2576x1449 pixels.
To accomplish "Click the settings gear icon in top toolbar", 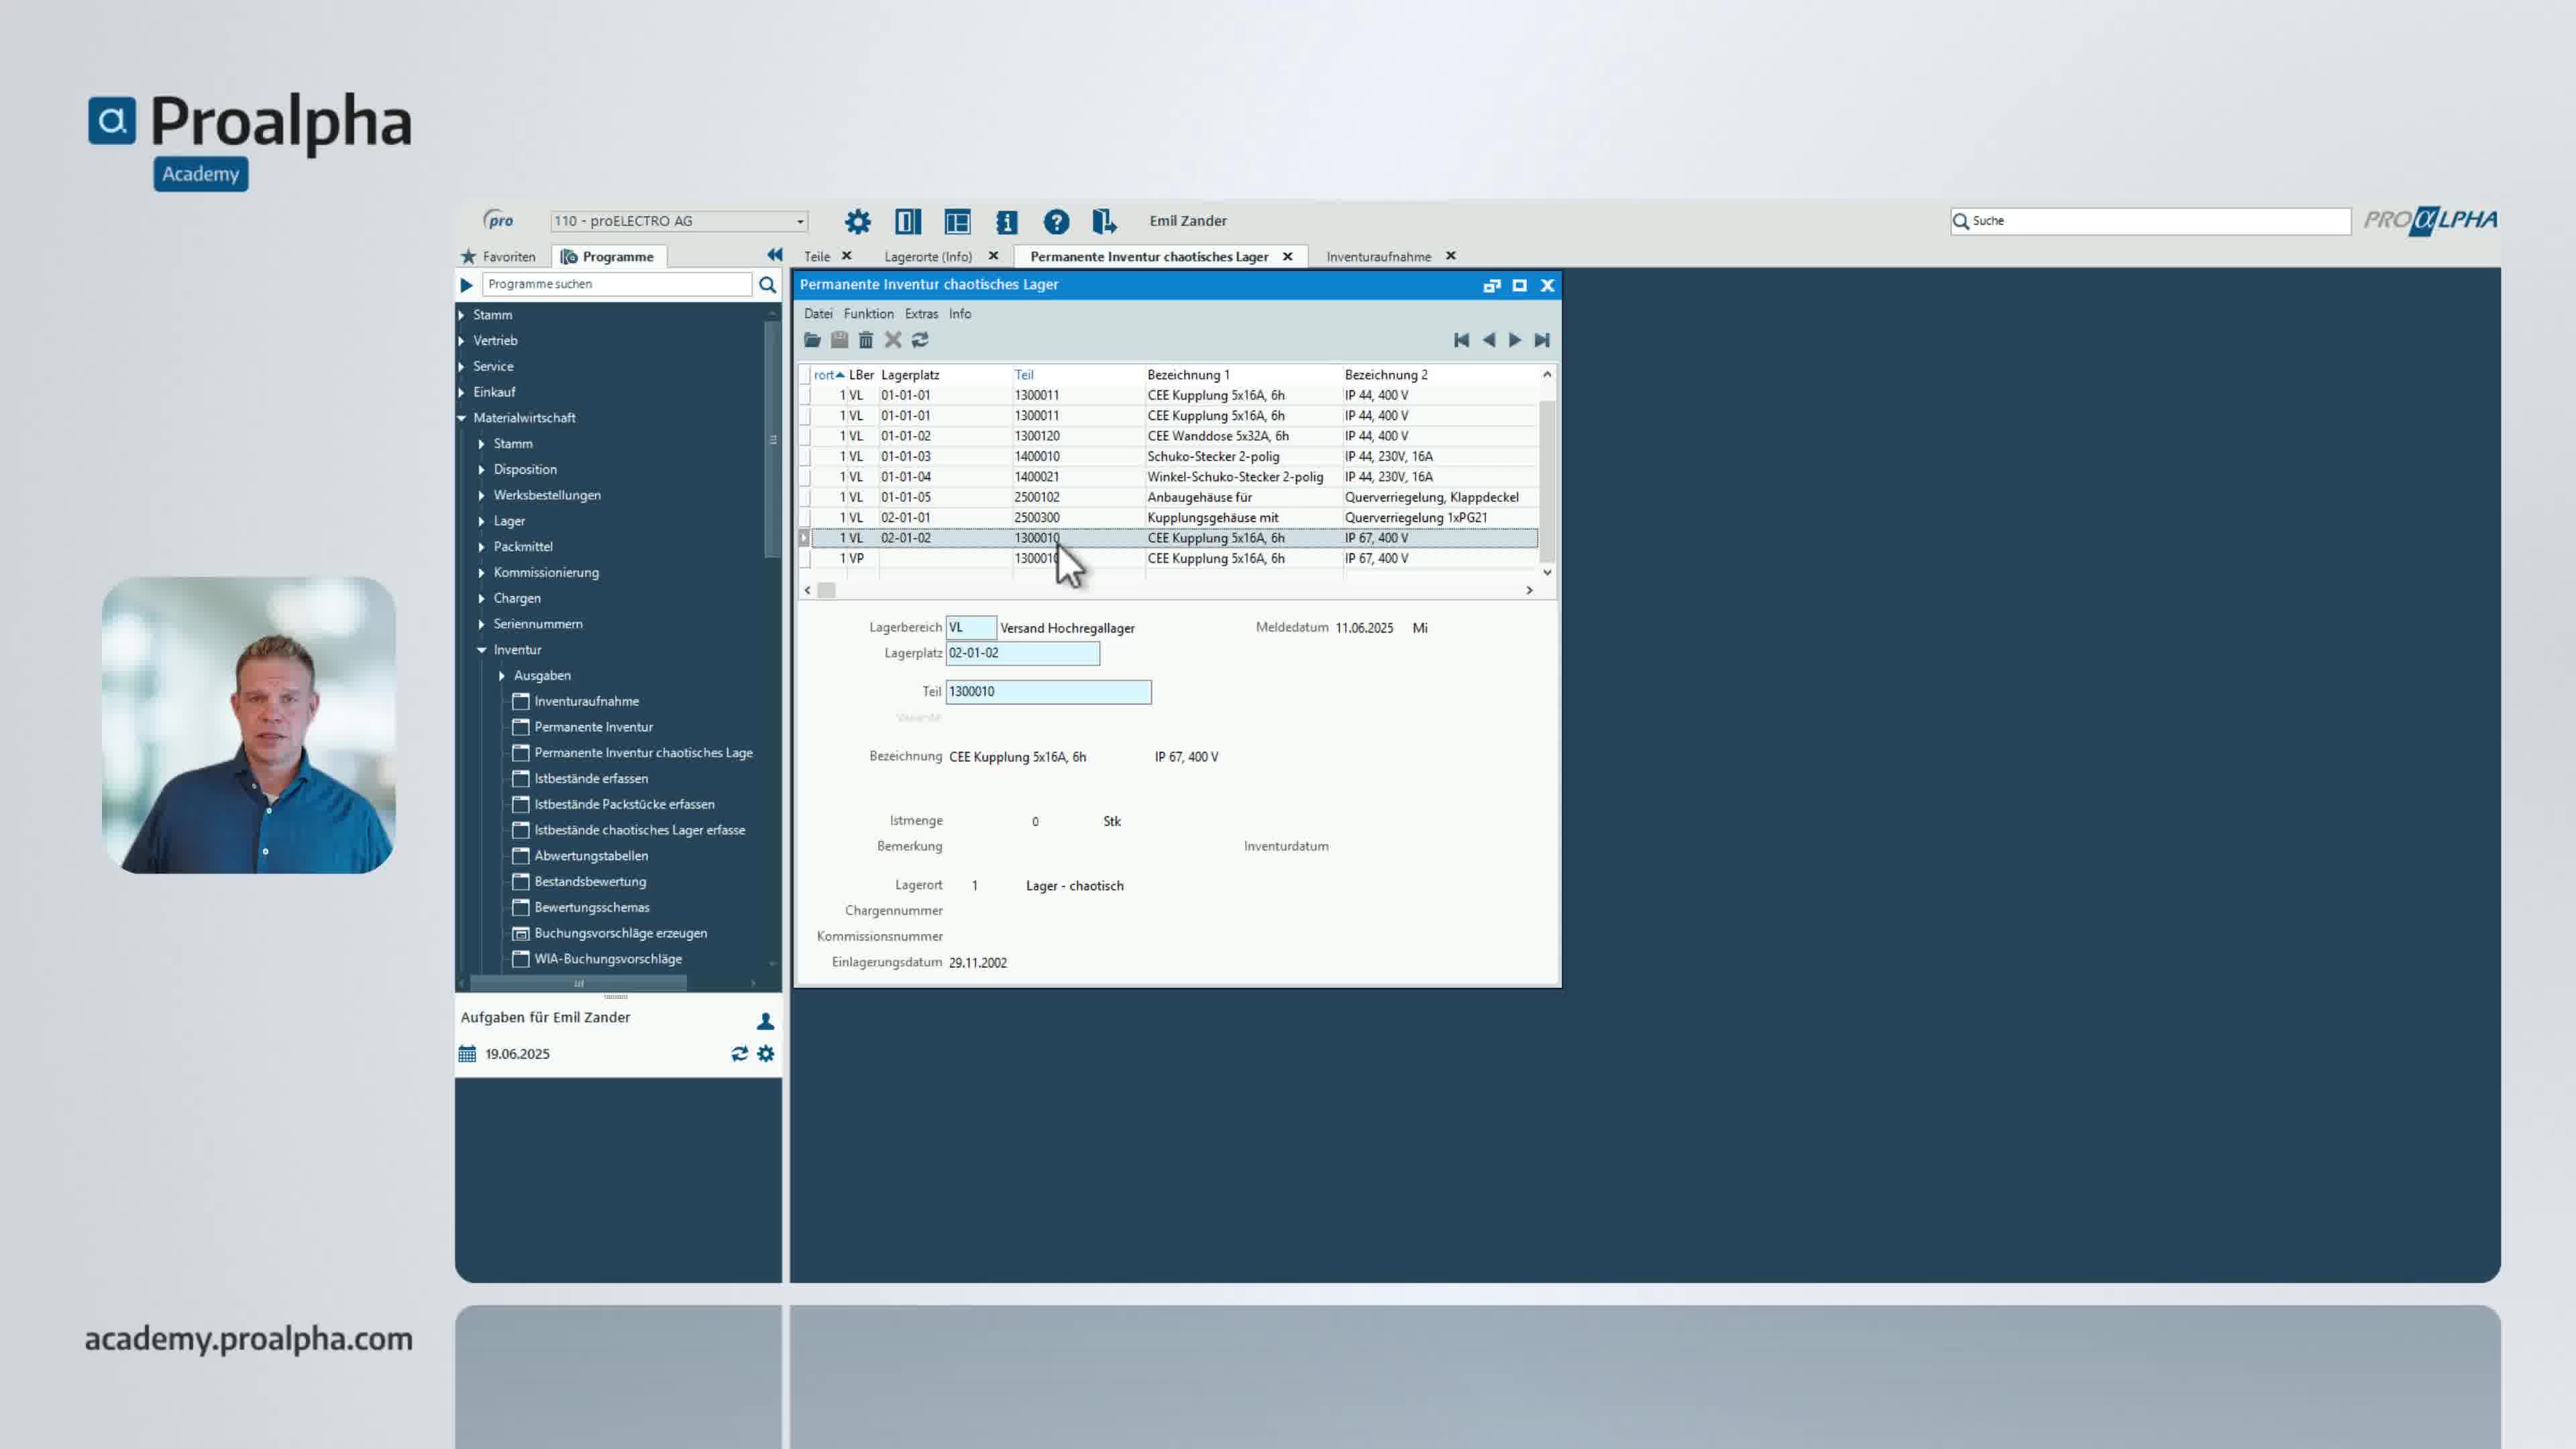I will pyautogui.click(x=857, y=221).
